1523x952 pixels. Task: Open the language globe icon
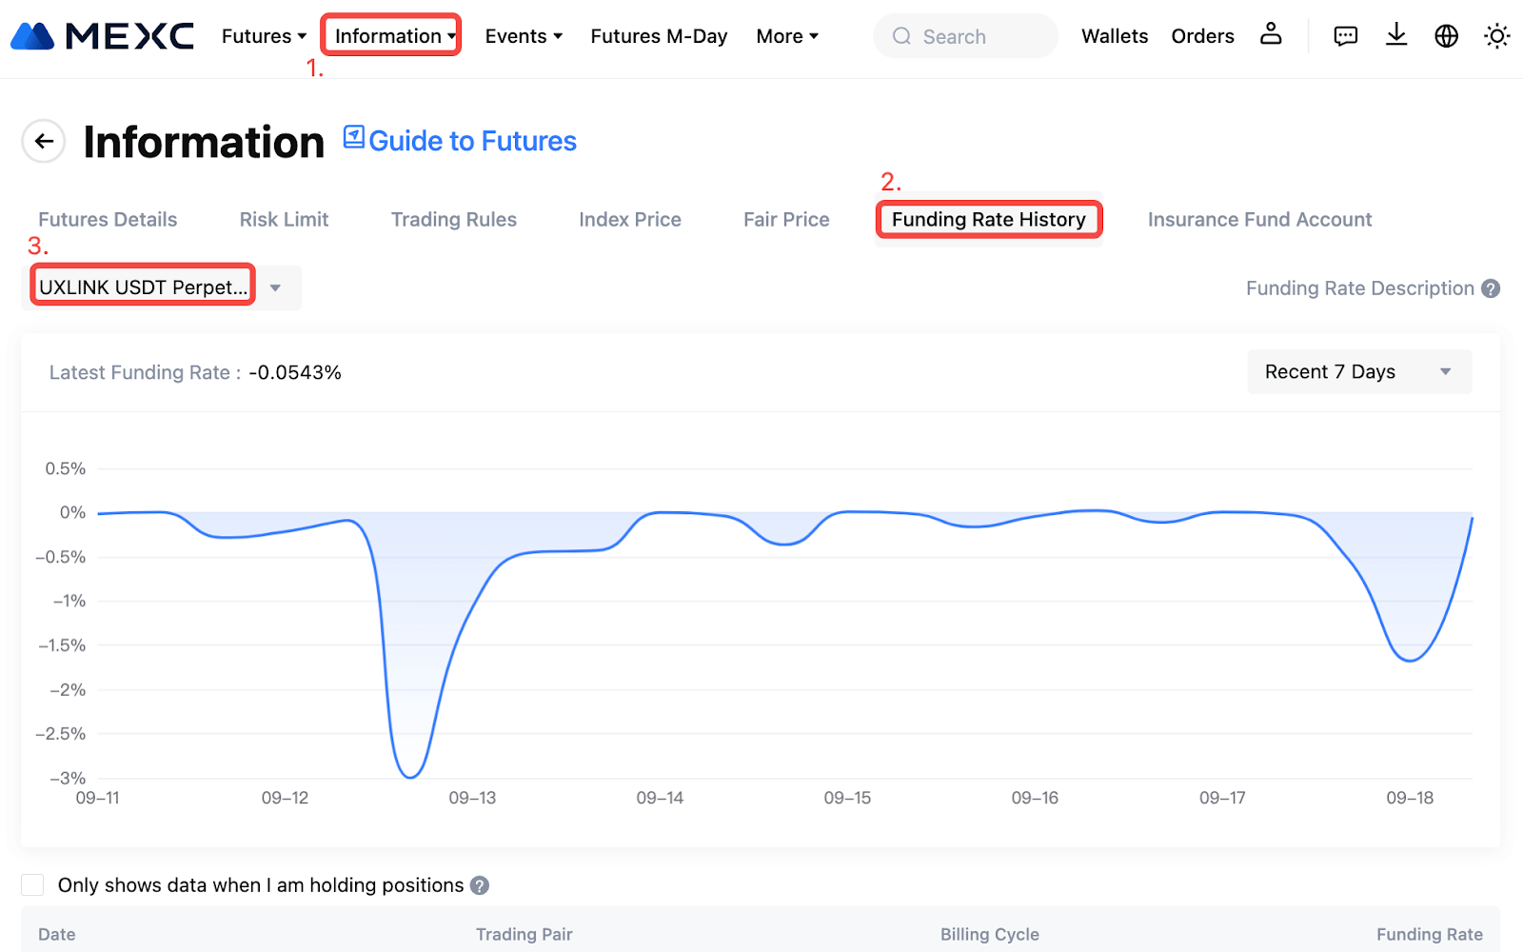tap(1446, 36)
